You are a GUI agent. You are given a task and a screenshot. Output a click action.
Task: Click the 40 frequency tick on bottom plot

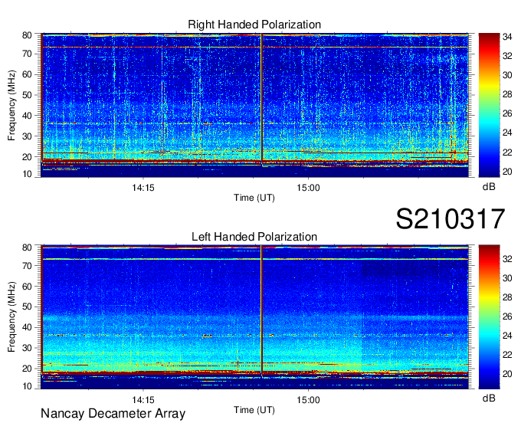tap(27, 327)
